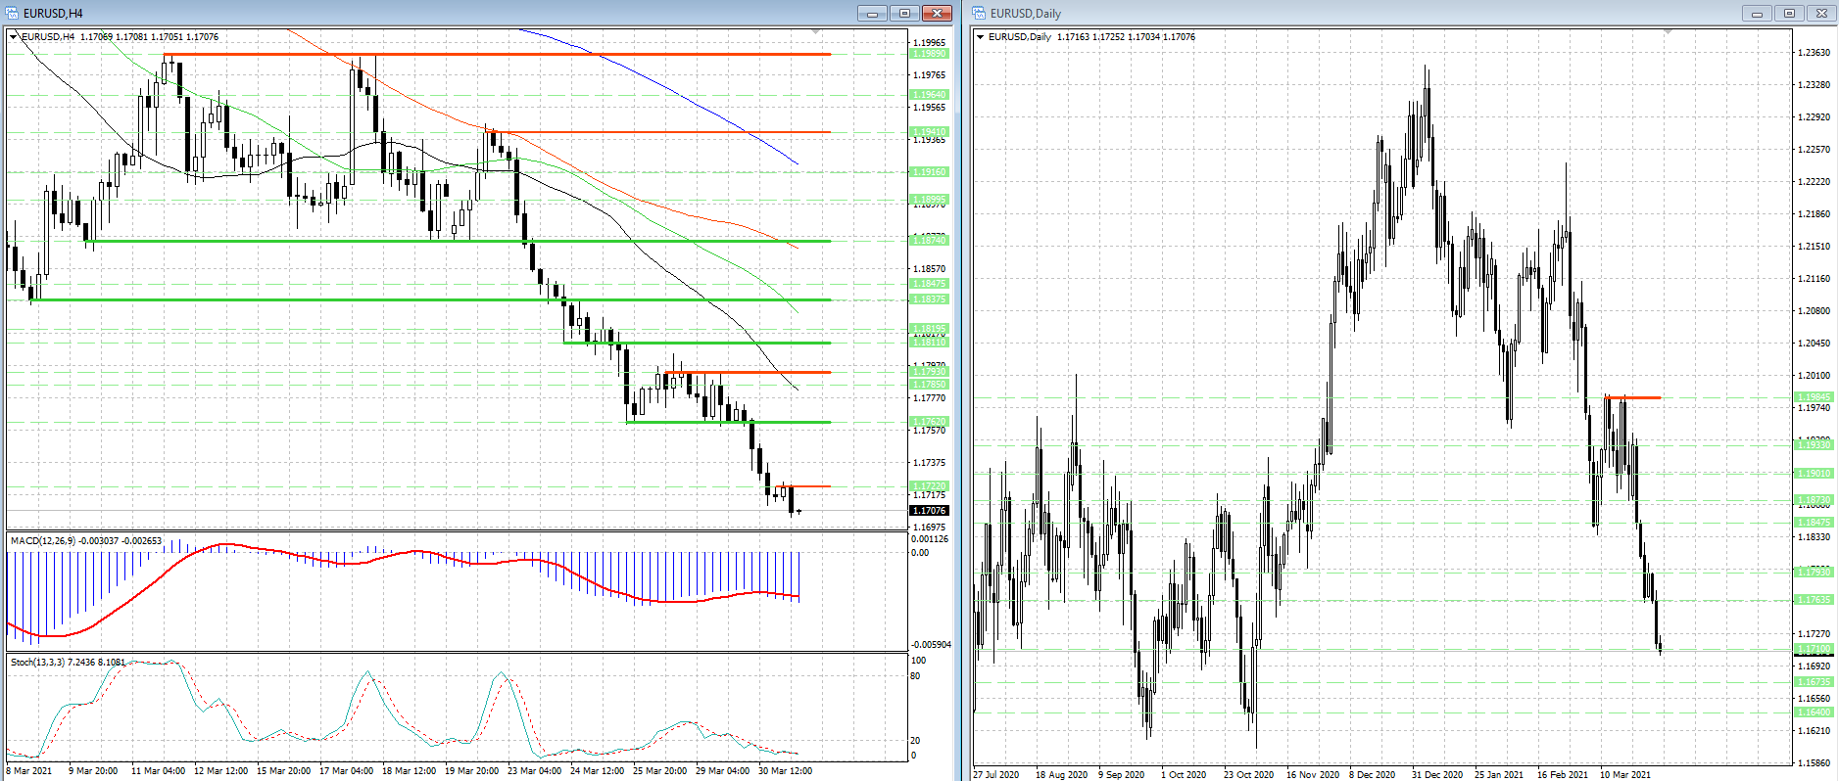The height and width of the screenshot is (781, 1839).
Task: Open the triangle menu beside EURUSD,Daily label
Action: pos(980,37)
